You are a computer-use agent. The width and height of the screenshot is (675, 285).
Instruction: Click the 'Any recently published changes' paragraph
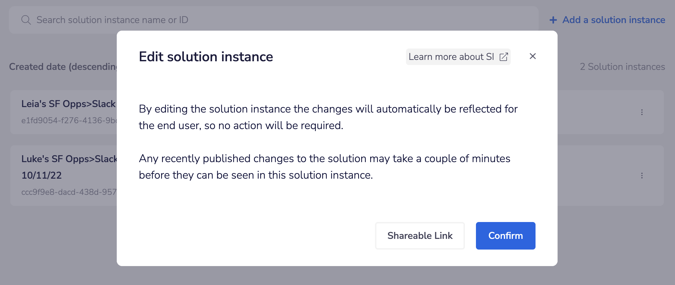(324, 167)
